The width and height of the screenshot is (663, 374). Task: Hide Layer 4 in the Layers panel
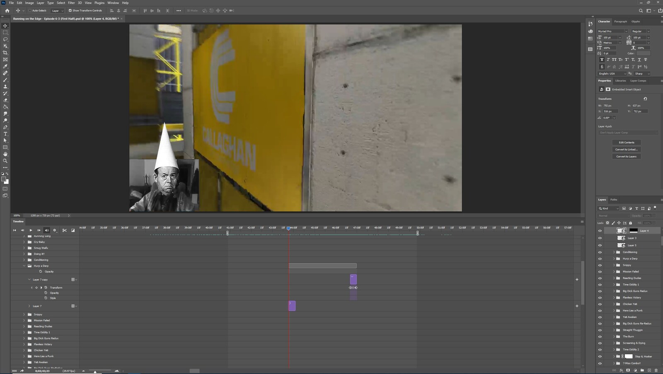[600, 231]
